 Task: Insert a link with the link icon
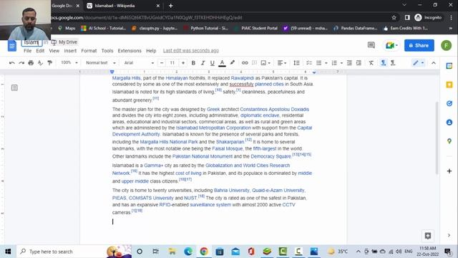(245, 63)
